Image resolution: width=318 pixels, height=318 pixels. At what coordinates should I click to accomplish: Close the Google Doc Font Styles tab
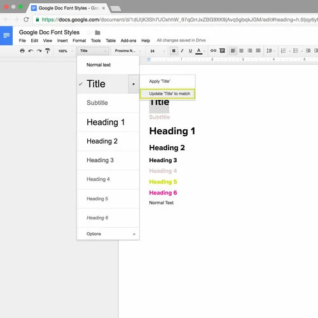[104, 8]
